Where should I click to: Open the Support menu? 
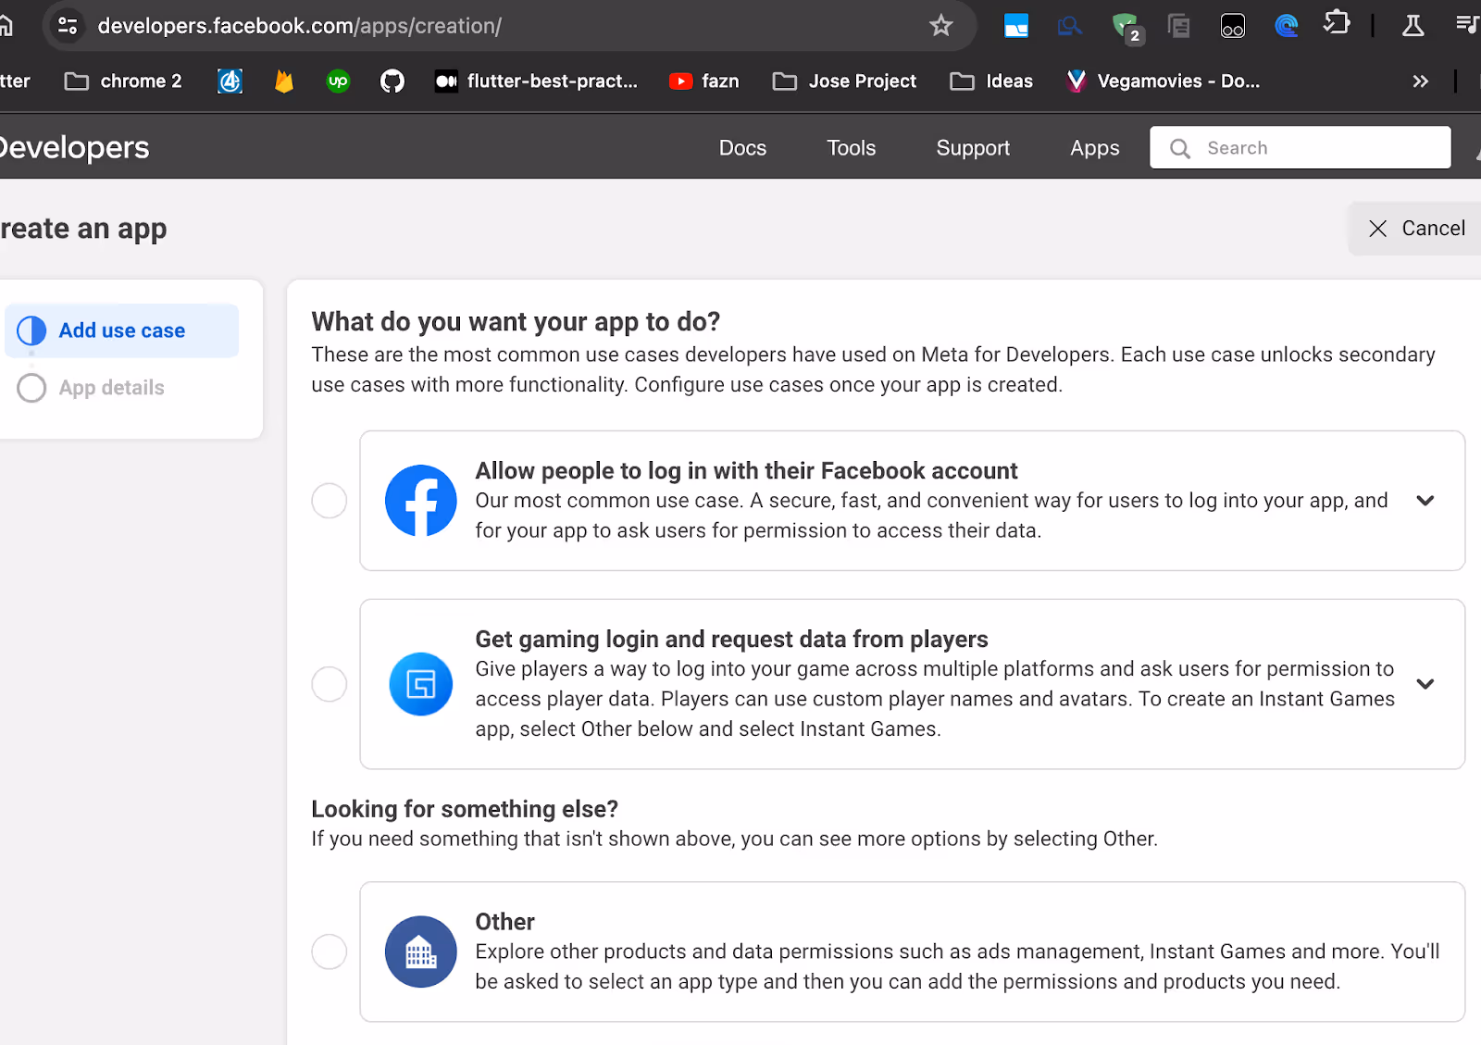click(973, 148)
